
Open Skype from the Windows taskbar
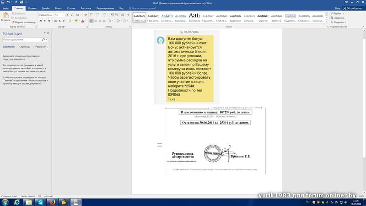click(x=40, y=201)
